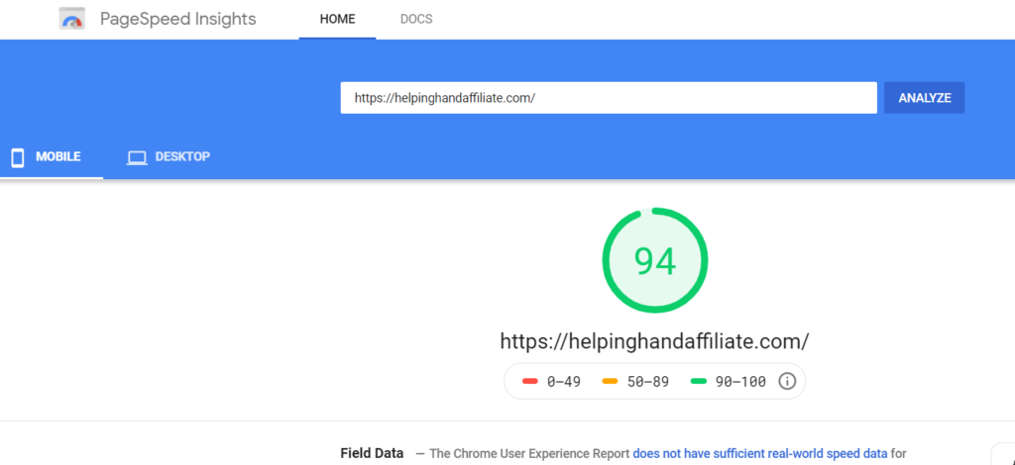This screenshot has height=465, width=1015.
Task: Click the 0–49 range label
Action: (564, 382)
